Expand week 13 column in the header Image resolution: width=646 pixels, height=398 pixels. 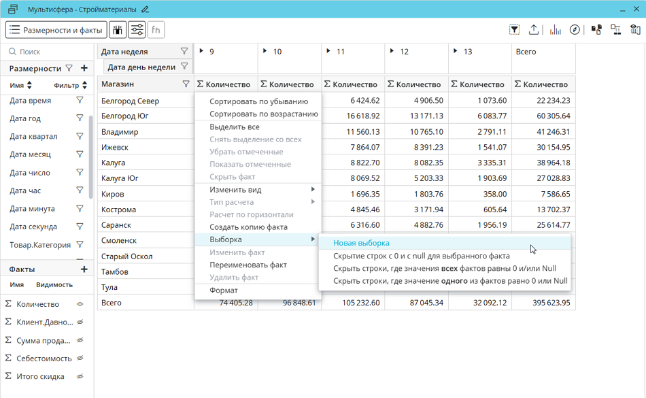click(x=454, y=52)
